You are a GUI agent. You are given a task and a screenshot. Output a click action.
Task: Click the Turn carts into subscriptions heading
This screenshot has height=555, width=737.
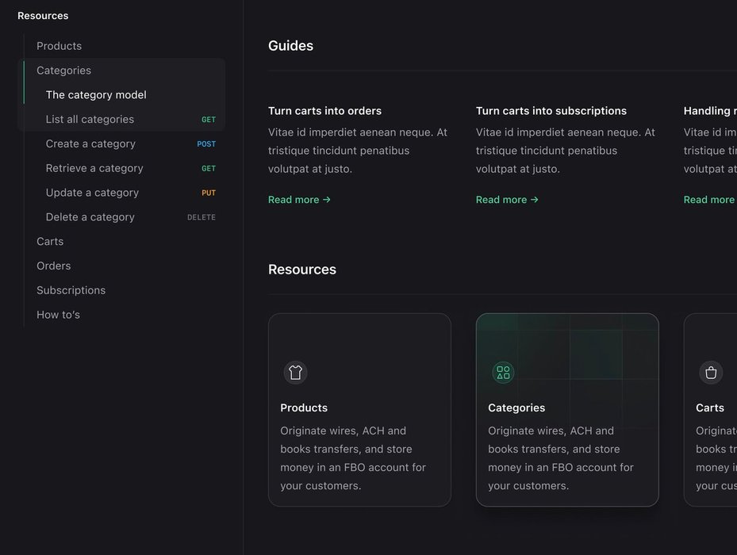coord(551,111)
